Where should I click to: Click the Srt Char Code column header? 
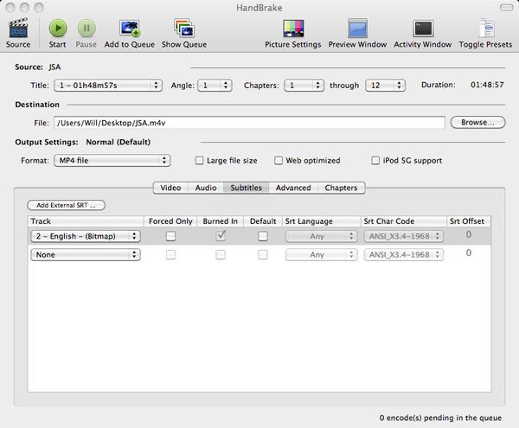point(404,221)
